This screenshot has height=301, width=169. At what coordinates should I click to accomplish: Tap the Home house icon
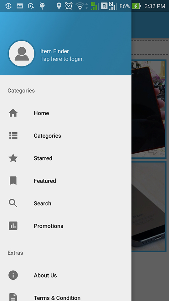click(13, 113)
